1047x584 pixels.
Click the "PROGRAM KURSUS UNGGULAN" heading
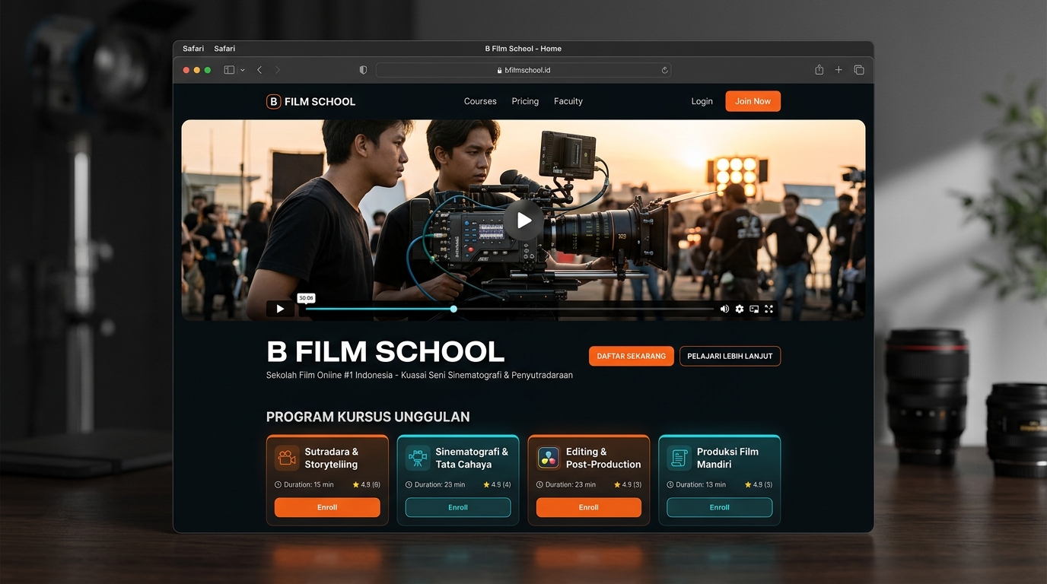368,417
